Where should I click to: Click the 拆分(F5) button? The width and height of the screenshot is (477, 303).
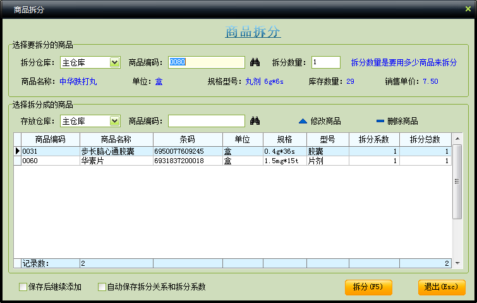coord(368,287)
